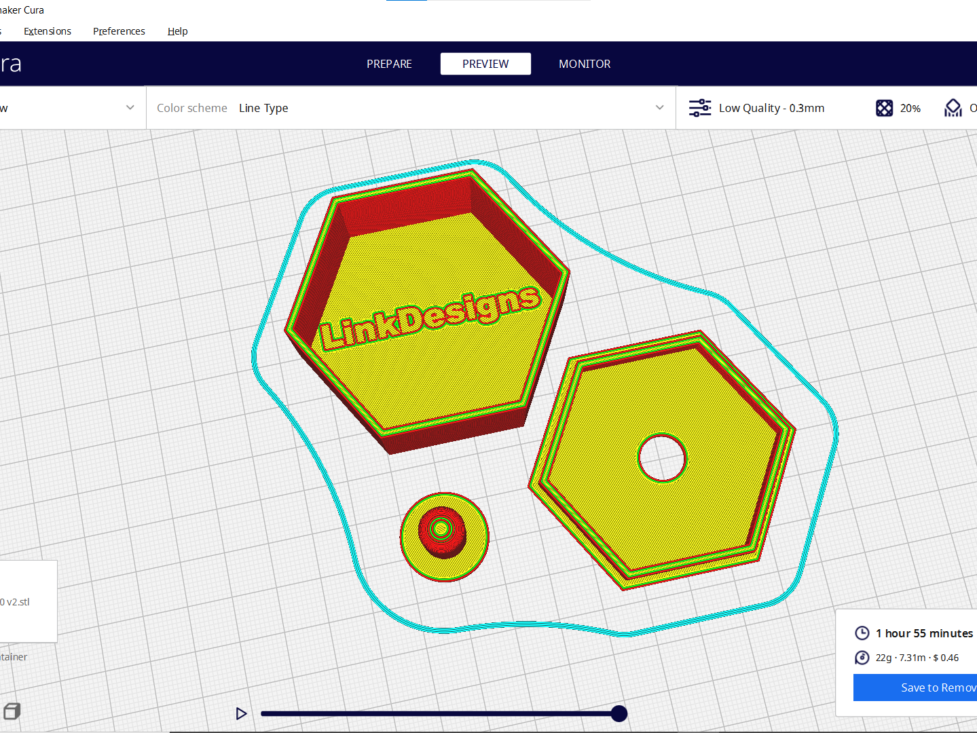The image size is (977, 733).
Task: Click the Save to Removable button
Action: pos(915,688)
